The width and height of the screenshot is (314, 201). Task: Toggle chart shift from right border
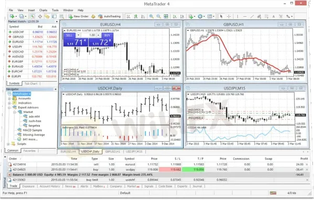(x=182, y=17)
